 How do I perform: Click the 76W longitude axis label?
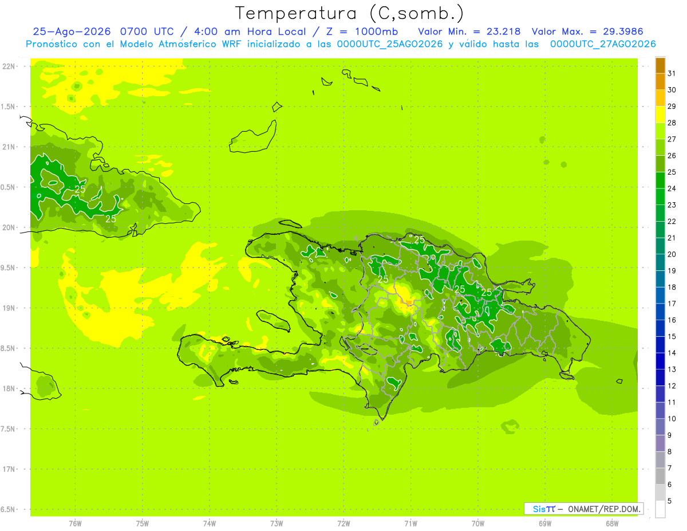75,524
